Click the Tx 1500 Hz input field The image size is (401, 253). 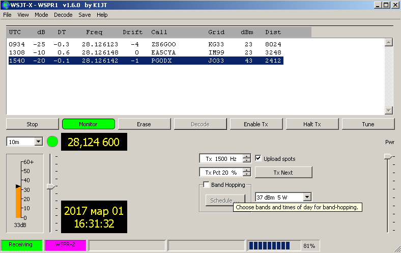[x=221, y=159]
